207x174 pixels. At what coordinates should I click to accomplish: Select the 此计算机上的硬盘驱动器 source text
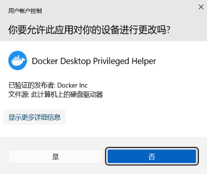(67, 94)
